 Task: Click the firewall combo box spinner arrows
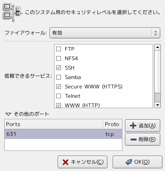click(x=156, y=33)
